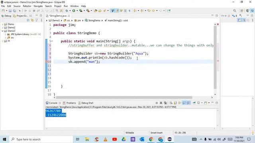
Task: Open the File menu
Action: pyautogui.click(x=3, y=6)
